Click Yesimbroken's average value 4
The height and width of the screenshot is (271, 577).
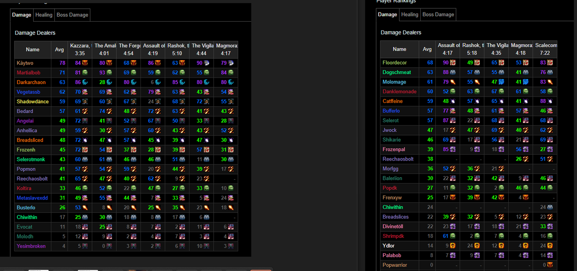pos(64,246)
